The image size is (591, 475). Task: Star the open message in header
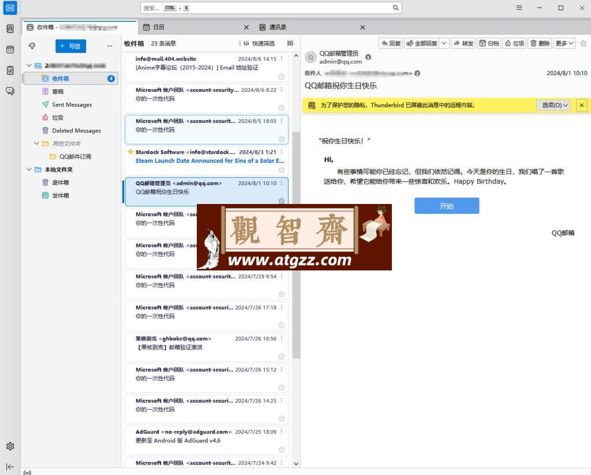point(583,43)
